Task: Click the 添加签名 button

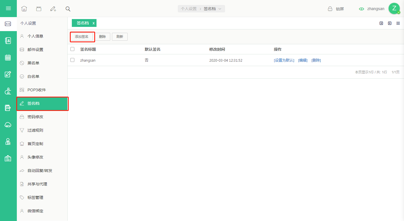Action: (x=82, y=37)
